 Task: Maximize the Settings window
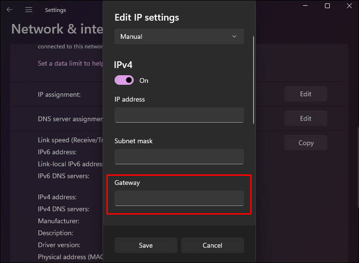[x=327, y=6]
